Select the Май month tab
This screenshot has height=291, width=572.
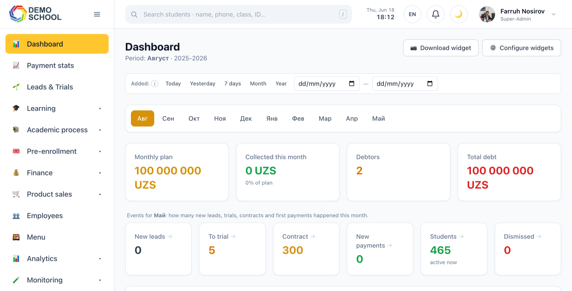click(378, 118)
